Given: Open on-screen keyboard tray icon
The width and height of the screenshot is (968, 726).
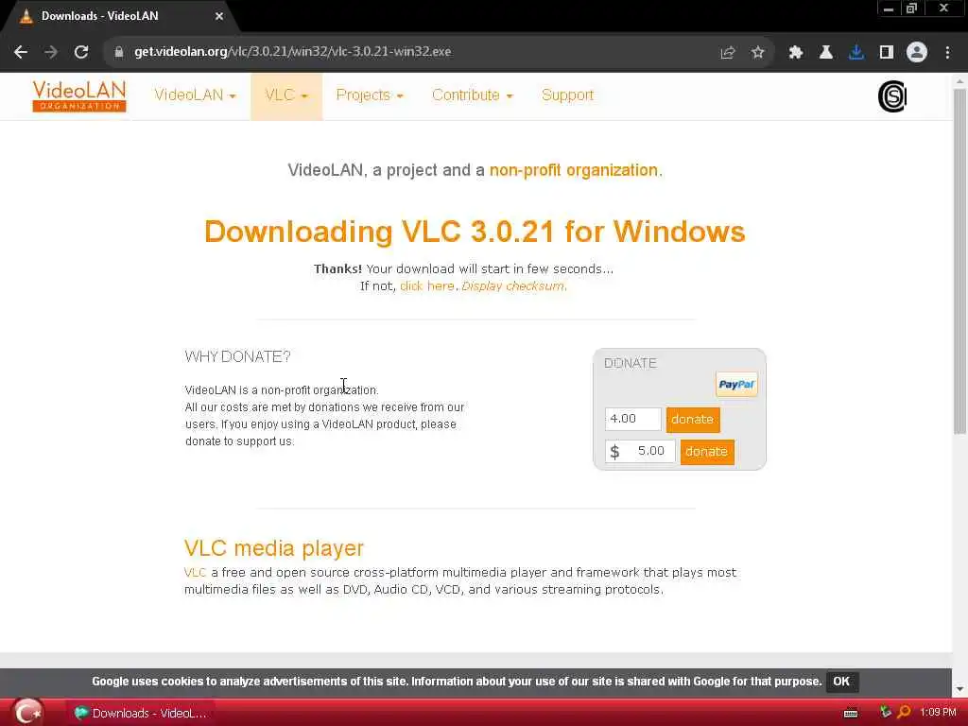Looking at the screenshot, I should pyautogui.click(x=851, y=713).
